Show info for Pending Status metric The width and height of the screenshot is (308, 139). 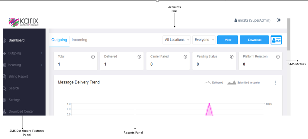[x=232, y=57]
